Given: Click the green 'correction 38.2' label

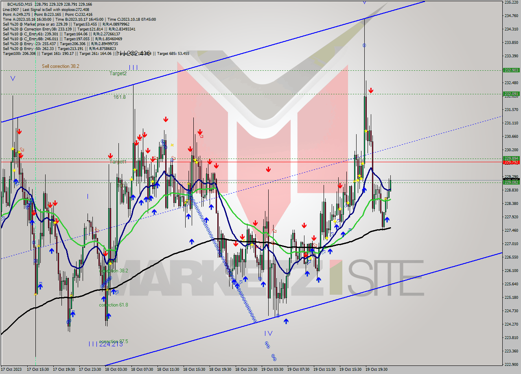Looking at the screenshot, I should 114,271.
